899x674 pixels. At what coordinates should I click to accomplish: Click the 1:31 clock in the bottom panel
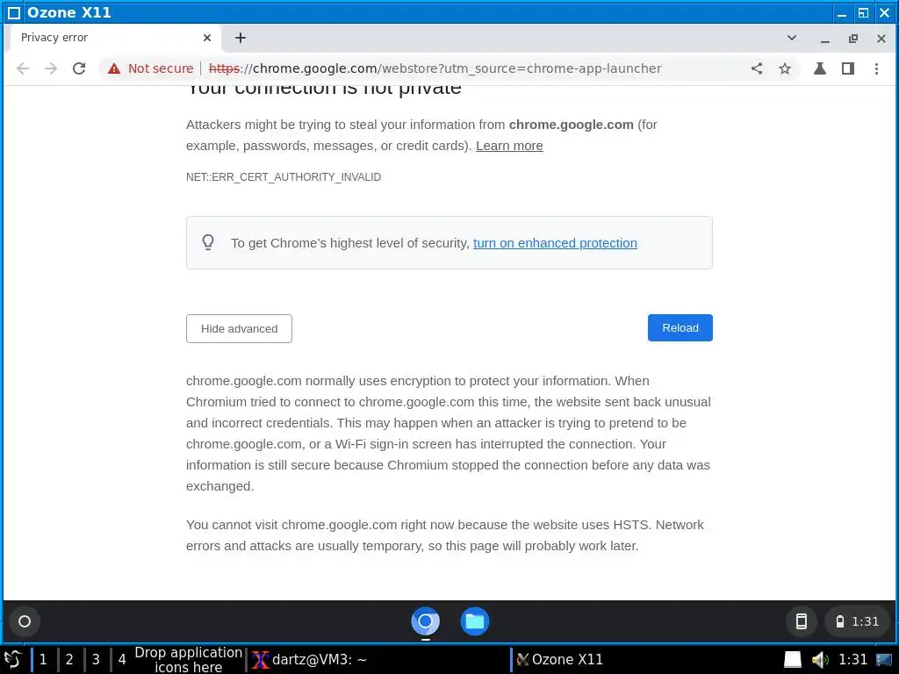852,660
